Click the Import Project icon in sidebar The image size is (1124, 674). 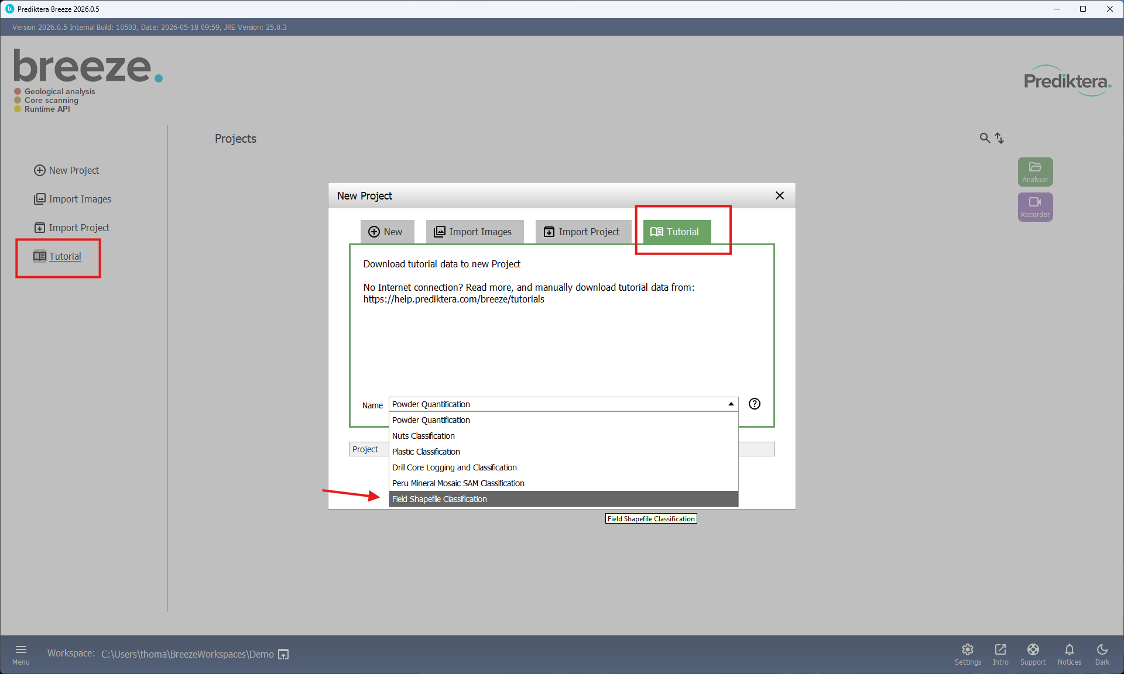tap(40, 228)
